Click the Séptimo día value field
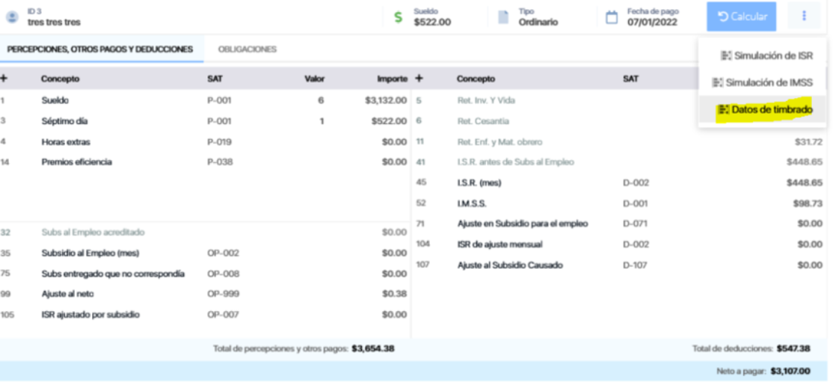Screen dimensions: 833x391 322,121
